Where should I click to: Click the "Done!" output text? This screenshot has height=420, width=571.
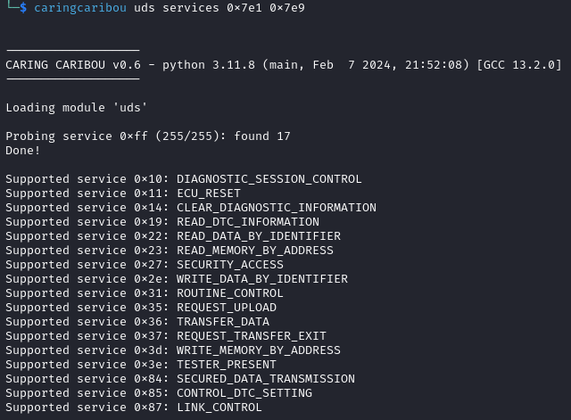point(23,151)
